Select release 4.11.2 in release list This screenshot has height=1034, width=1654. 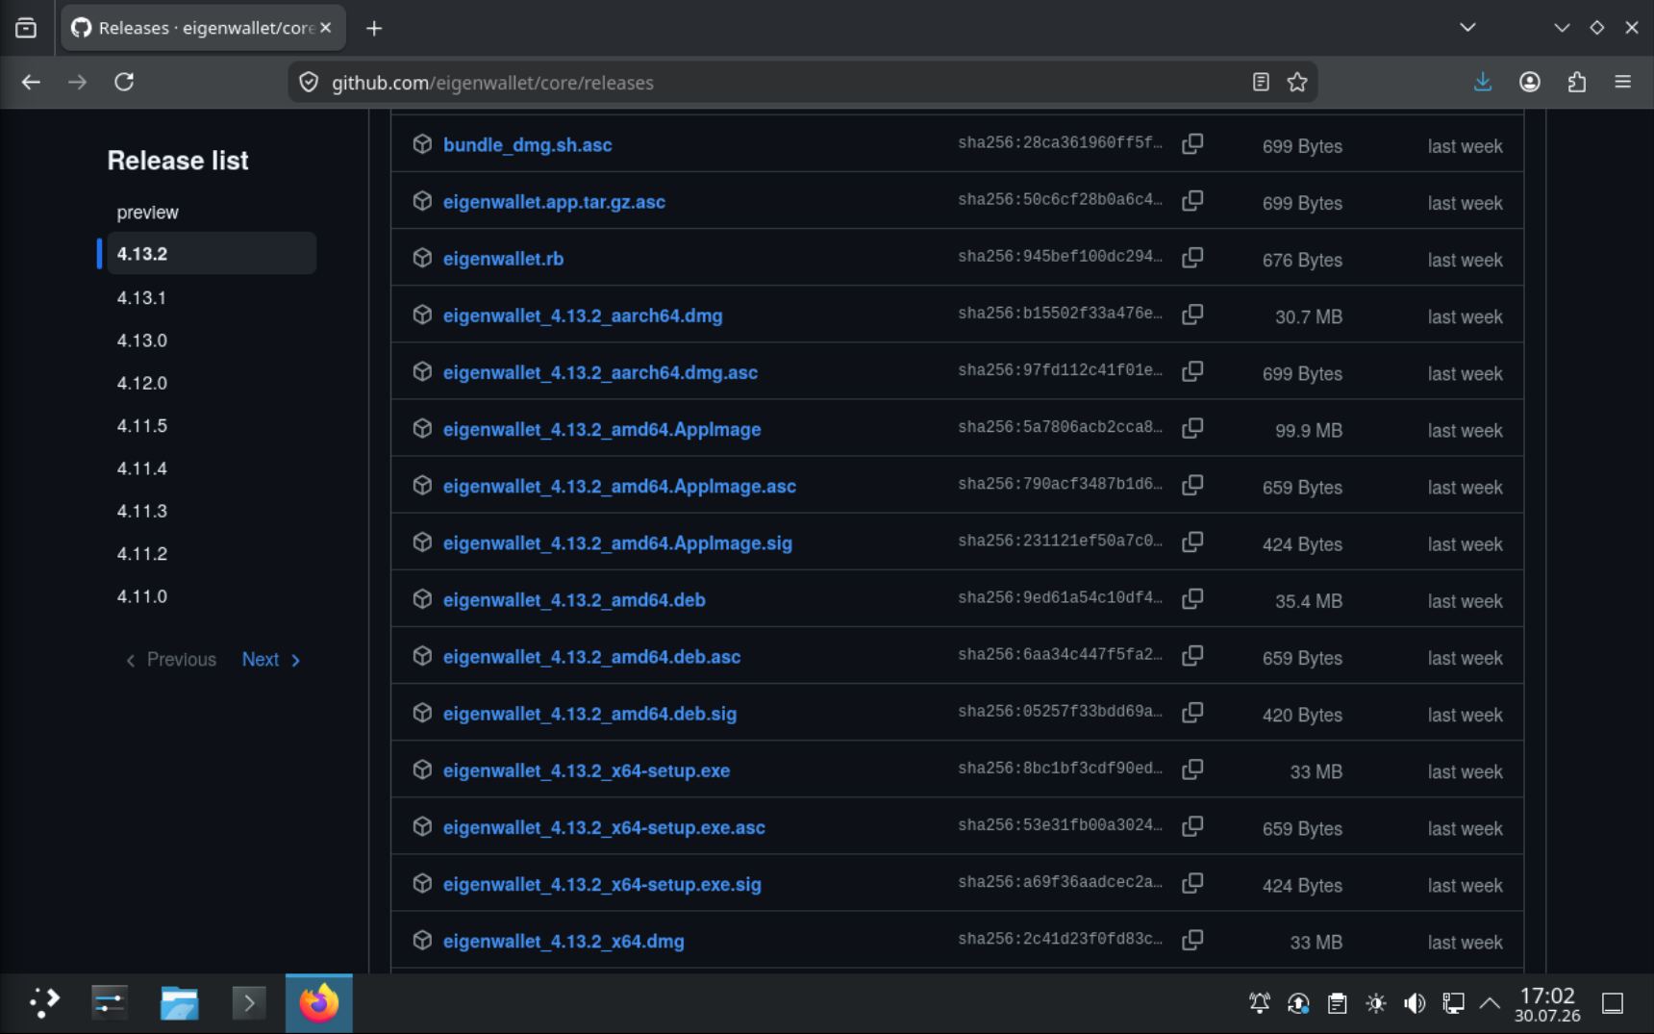pos(141,553)
